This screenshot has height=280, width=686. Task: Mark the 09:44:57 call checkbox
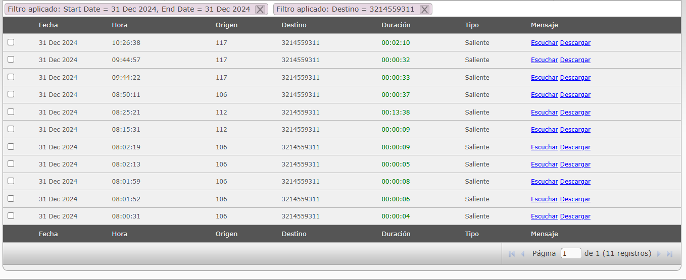pyautogui.click(x=11, y=60)
